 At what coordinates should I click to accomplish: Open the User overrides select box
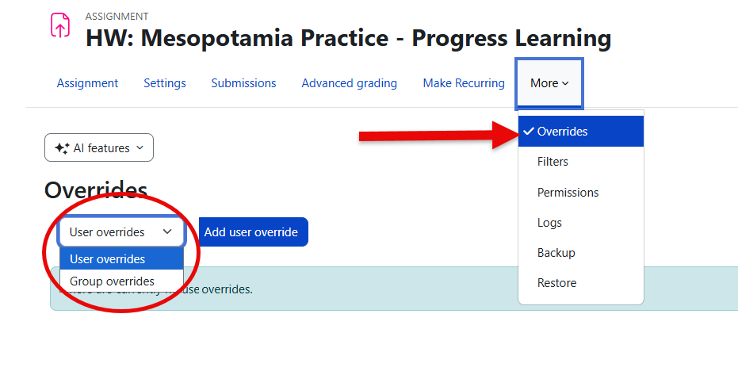[121, 232]
